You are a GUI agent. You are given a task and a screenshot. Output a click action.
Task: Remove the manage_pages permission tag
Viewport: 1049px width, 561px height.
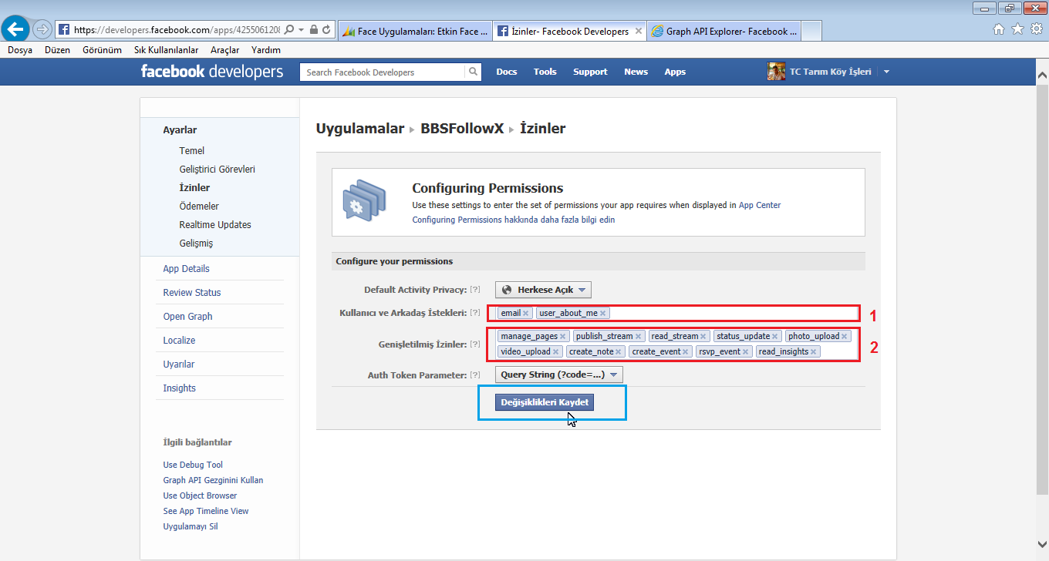pos(563,336)
